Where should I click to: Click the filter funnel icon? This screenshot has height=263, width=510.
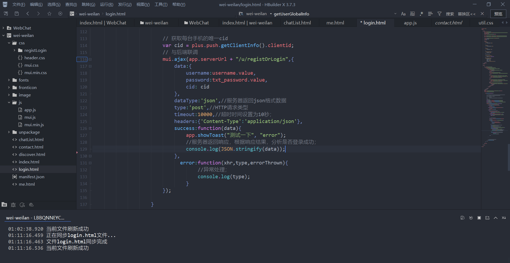pos(439,14)
